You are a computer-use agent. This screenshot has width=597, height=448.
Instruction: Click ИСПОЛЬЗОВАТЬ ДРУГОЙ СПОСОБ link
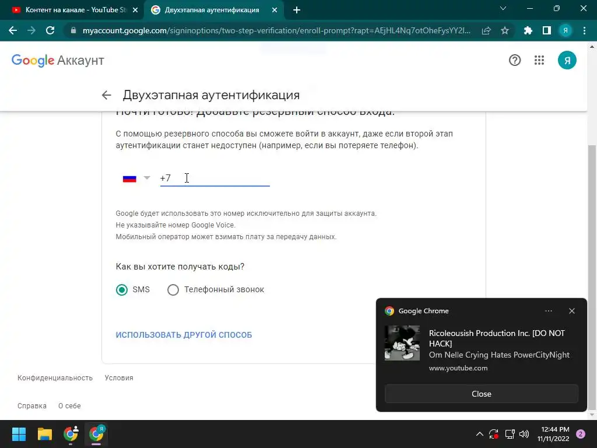tap(184, 335)
